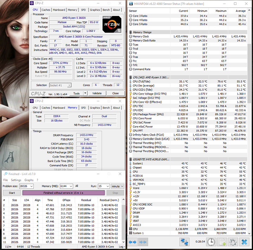Click the All memory button in LinX
The image size is (253, 250).
pyautogui.click(x=77, y=186)
